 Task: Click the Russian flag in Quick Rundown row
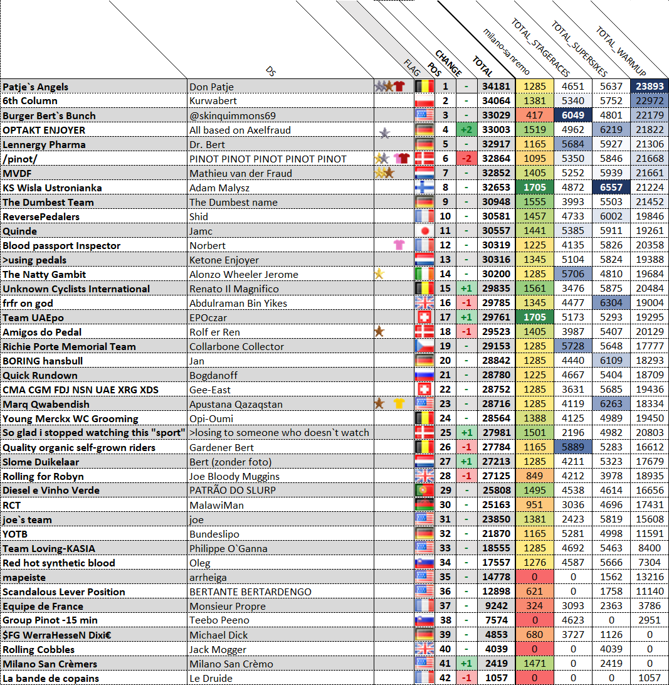tap(424, 374)
